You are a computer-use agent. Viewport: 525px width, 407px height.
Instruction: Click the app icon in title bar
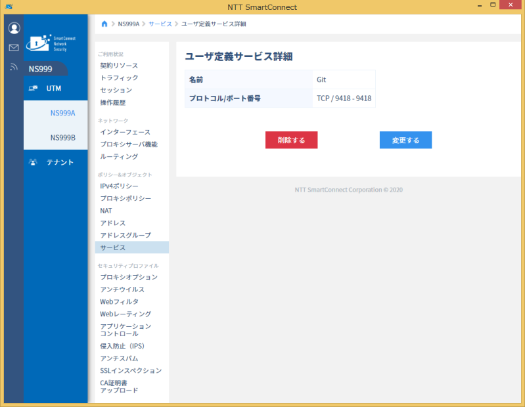point(9,7)
